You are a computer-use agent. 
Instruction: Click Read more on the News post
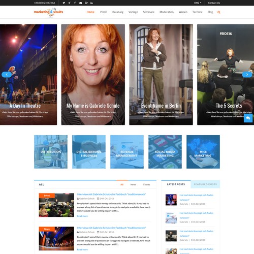tap(82, 249)
